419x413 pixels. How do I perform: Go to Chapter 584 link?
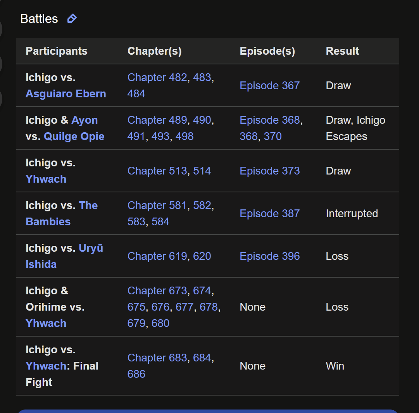[160, 222]
